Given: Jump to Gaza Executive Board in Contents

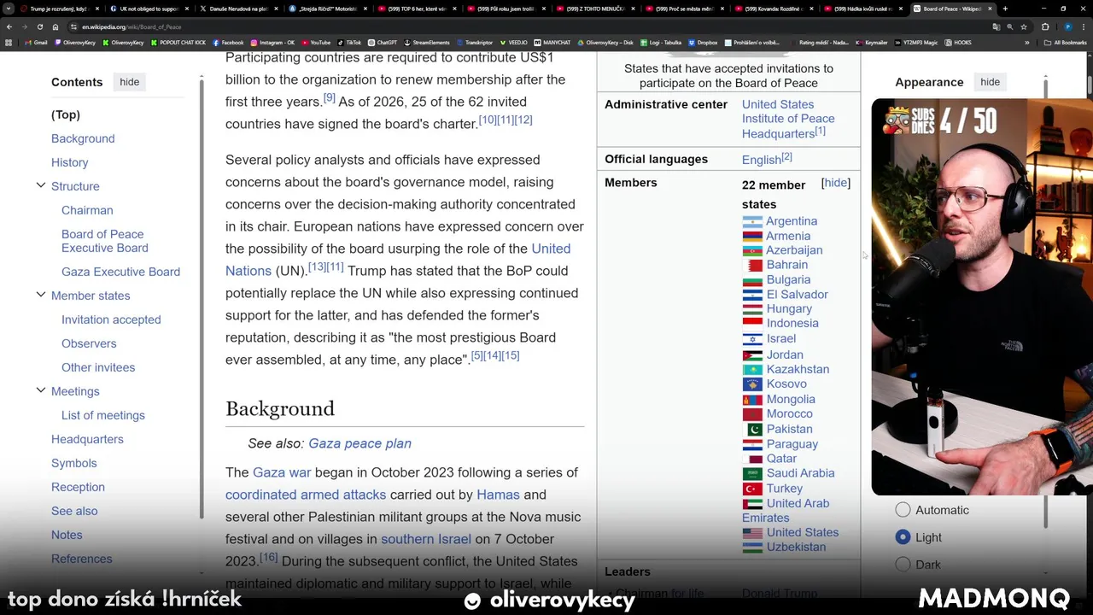Looking at the screenshot, I should 120,272.
